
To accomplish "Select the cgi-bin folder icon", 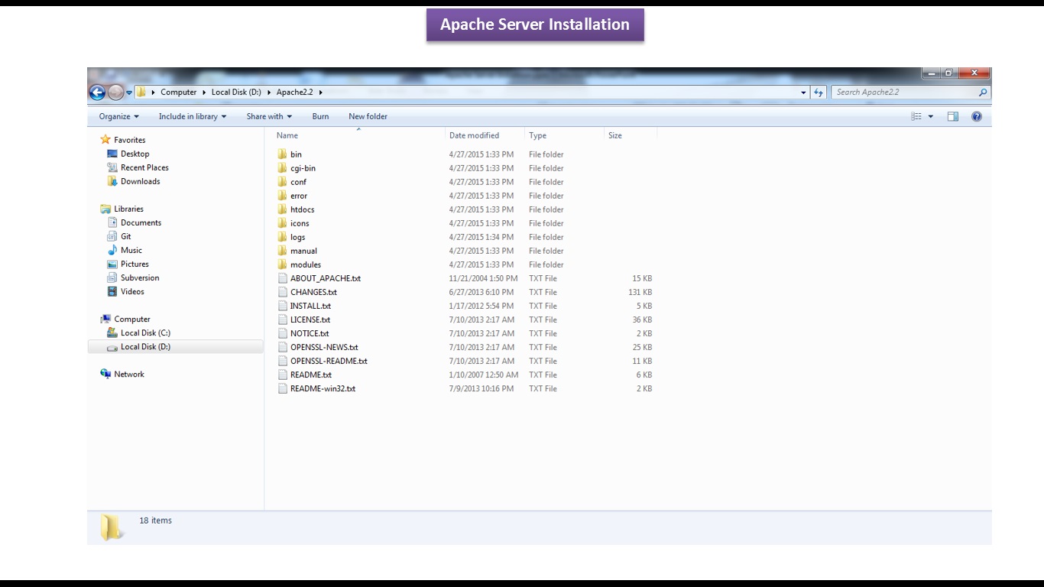I will tap(283, 168).
